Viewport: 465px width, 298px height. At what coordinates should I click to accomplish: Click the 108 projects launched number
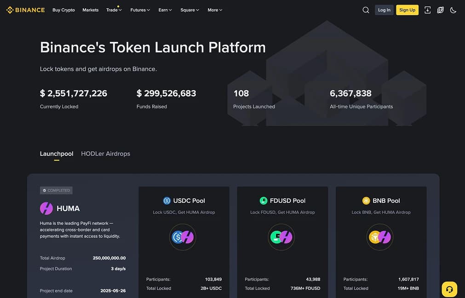pos(241,93)
